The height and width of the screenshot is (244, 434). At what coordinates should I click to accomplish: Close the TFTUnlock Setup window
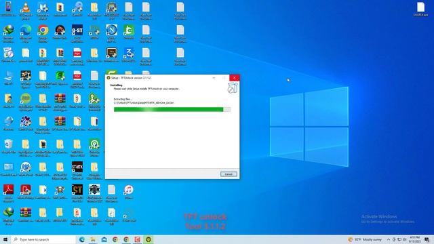(x=235, y=78)
